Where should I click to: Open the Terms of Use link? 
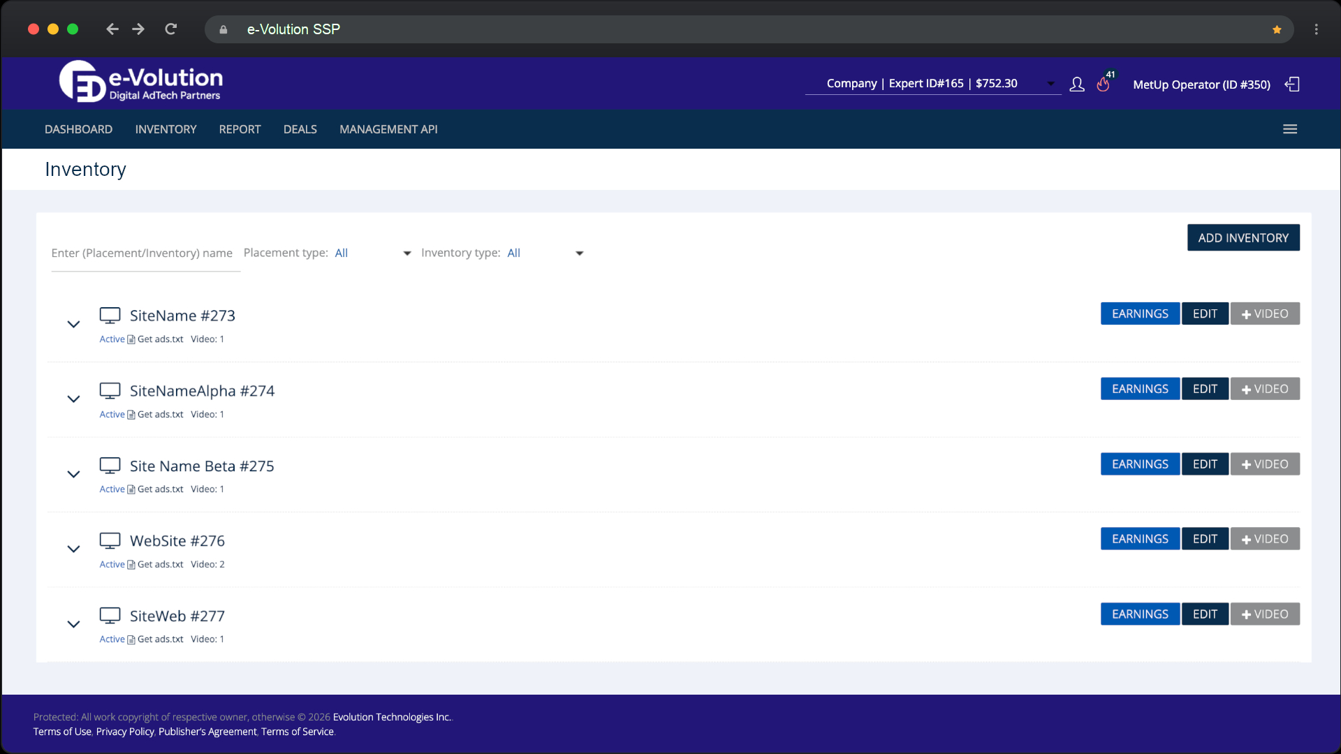[62, 732]
